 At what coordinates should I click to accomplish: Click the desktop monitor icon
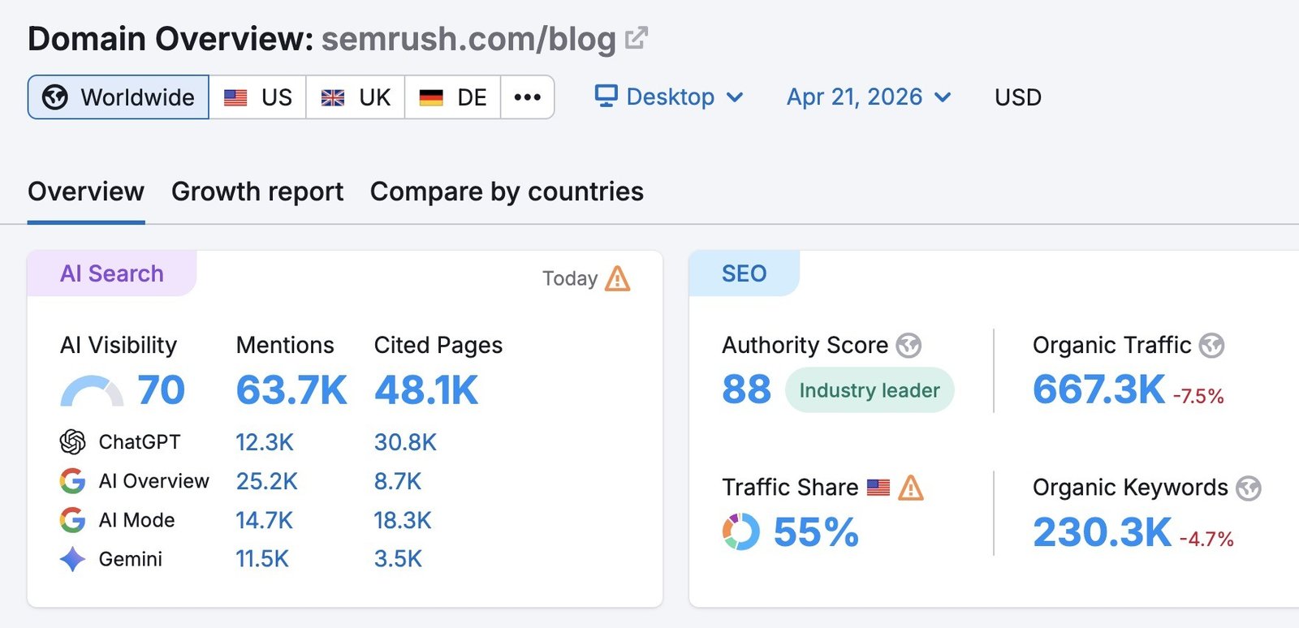[x=606, y=96]
